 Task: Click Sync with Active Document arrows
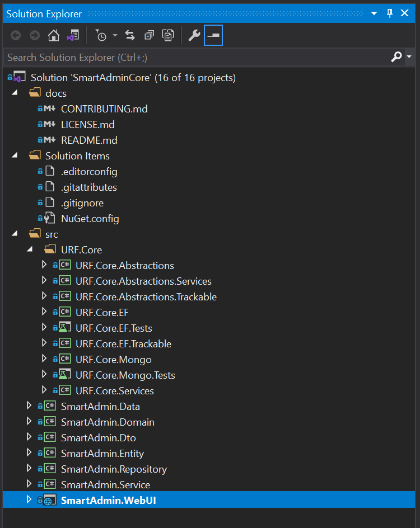(x=130, y=36)
